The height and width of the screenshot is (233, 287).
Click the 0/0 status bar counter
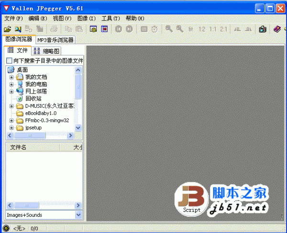pos(34,228)
